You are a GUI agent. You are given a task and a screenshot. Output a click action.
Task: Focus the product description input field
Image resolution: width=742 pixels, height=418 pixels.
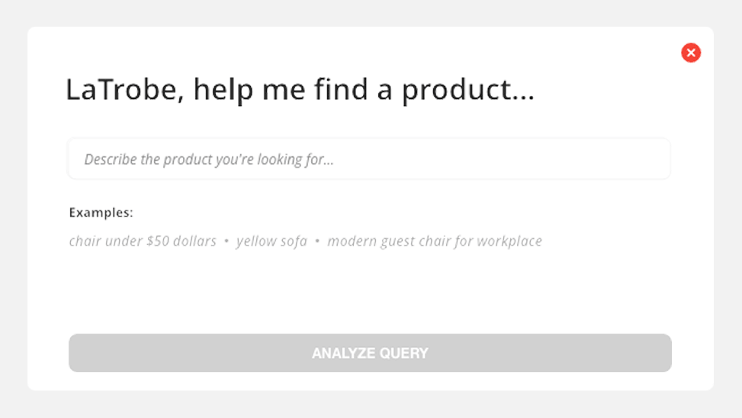(369, 159)
